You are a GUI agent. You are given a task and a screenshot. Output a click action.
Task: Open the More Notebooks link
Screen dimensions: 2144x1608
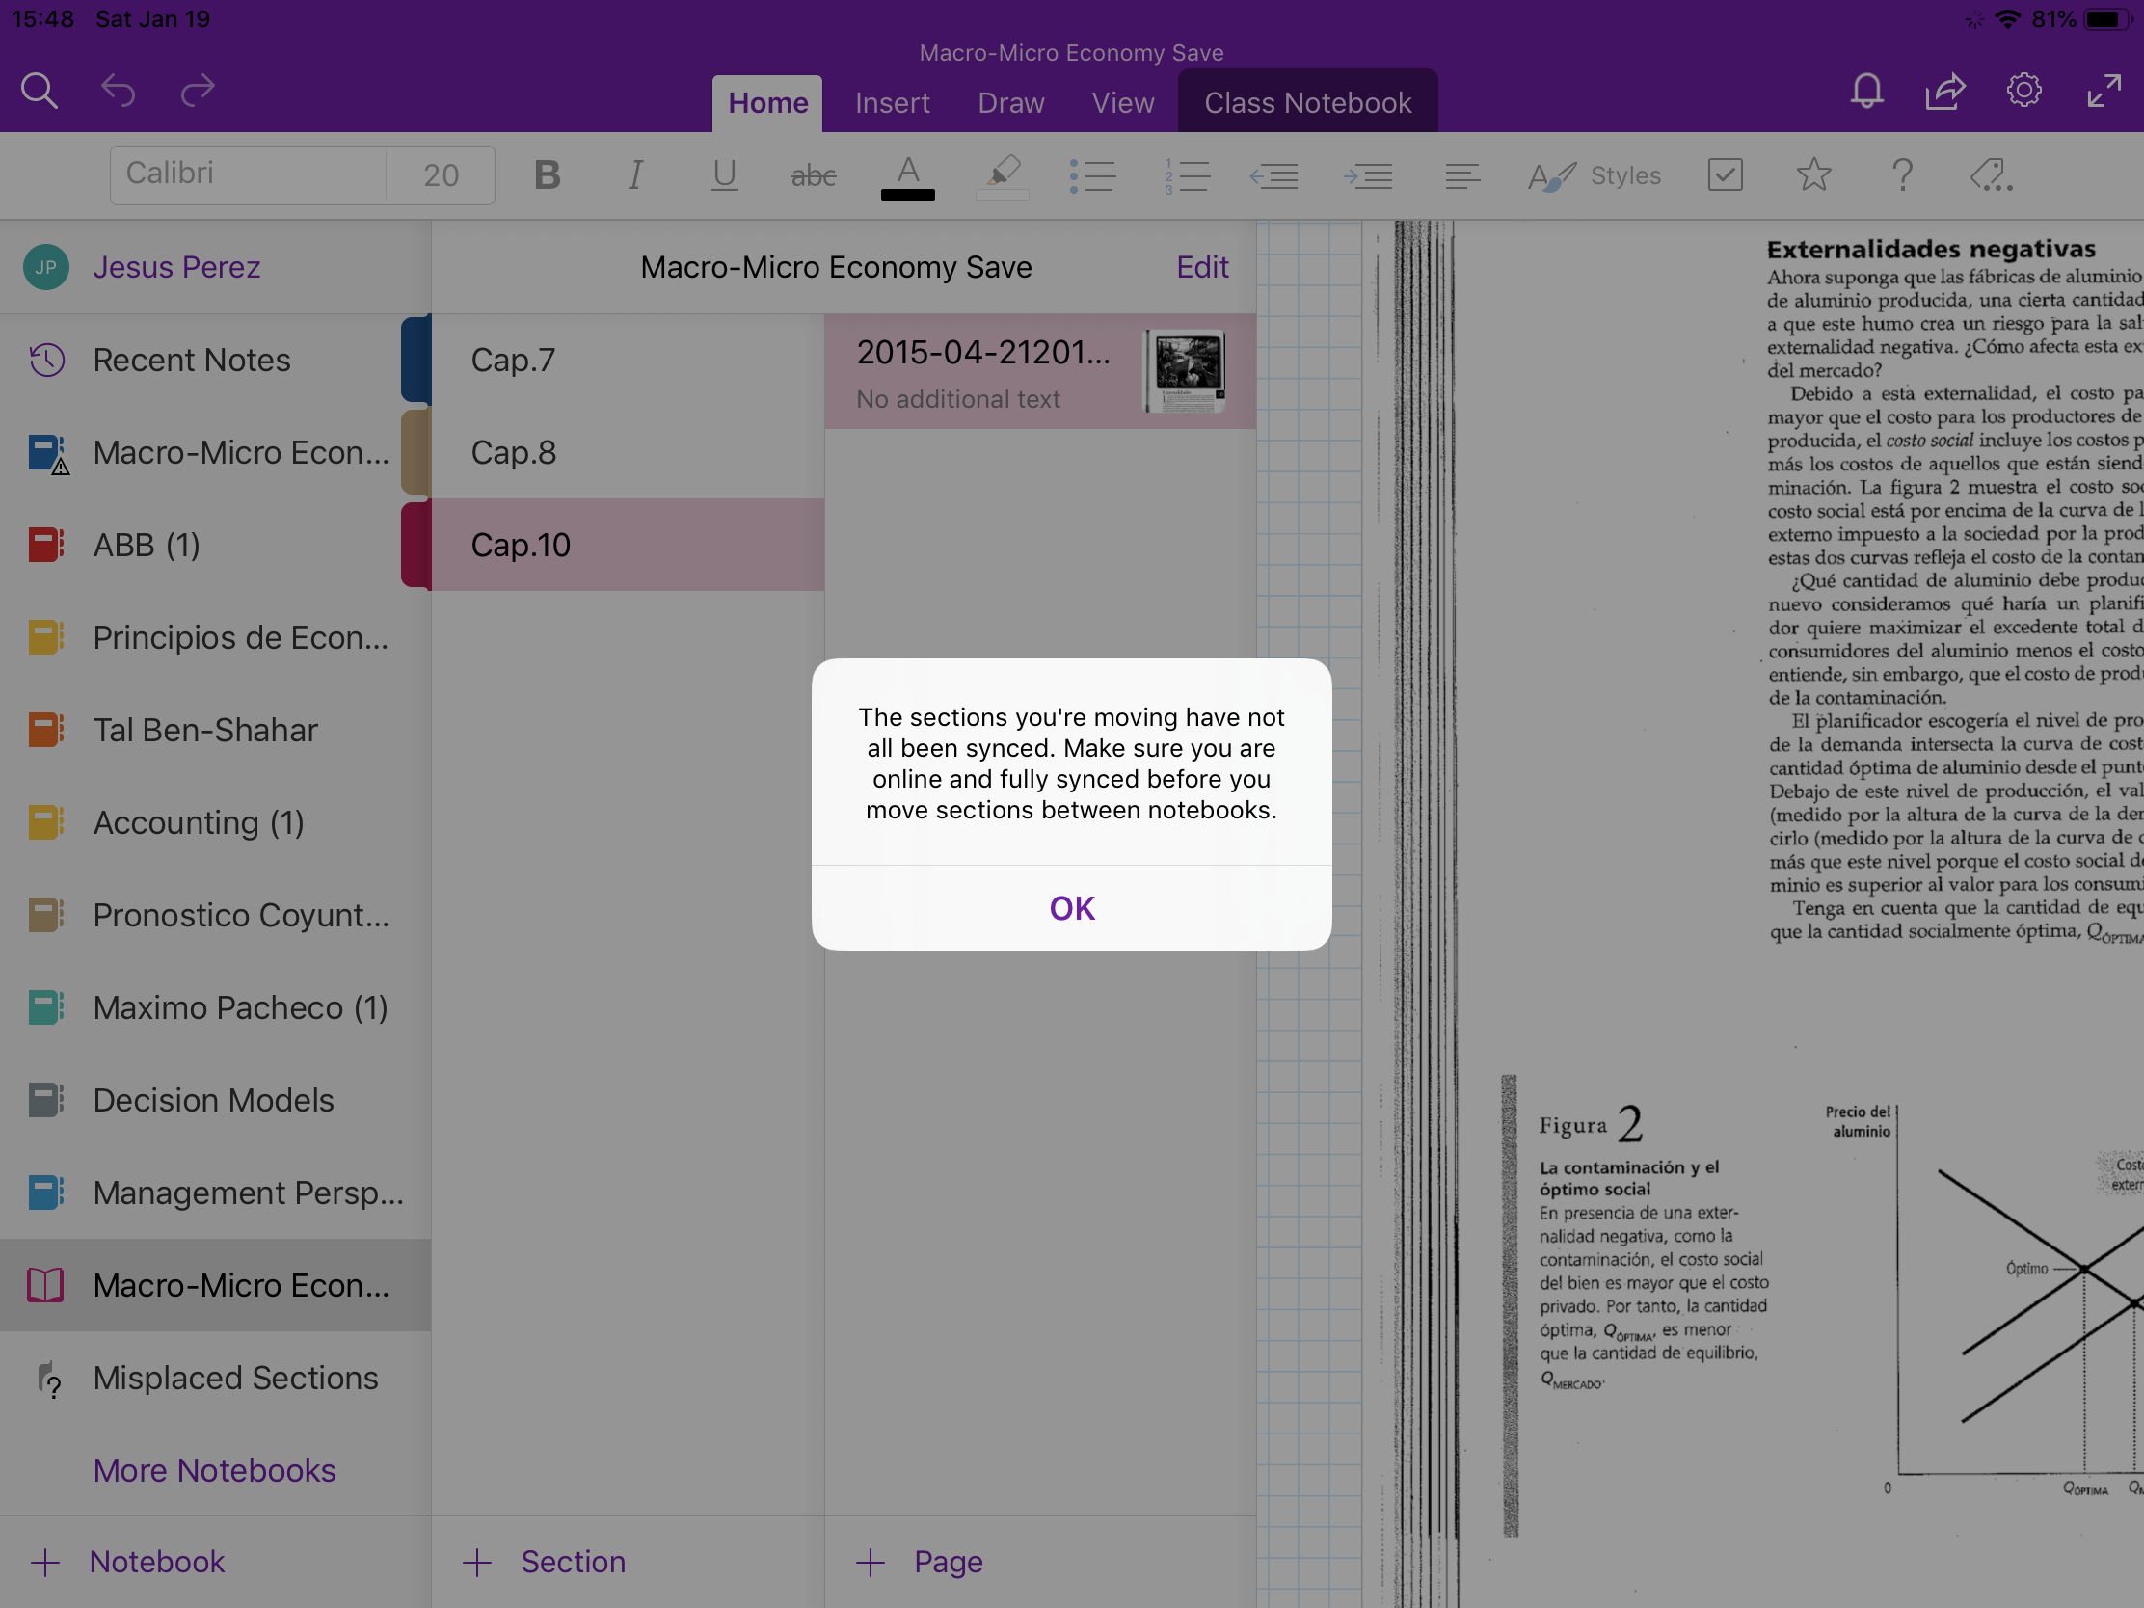[214, 1470]
